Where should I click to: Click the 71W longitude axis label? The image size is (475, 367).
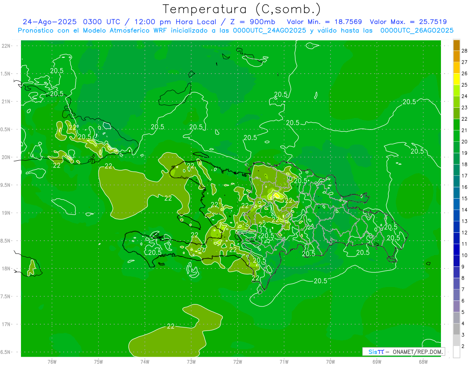(284, 361)
